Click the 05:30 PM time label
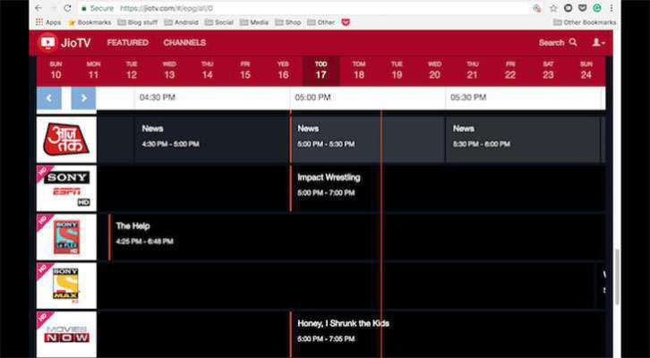This screenshot has height=358, width=650. [x=468, y=98]
